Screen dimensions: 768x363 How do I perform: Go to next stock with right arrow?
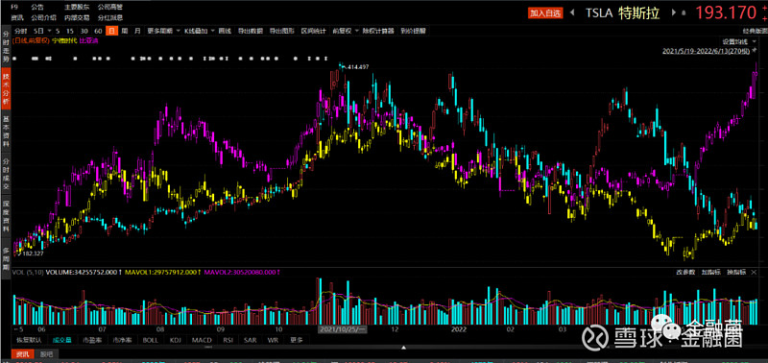[674, 12]
